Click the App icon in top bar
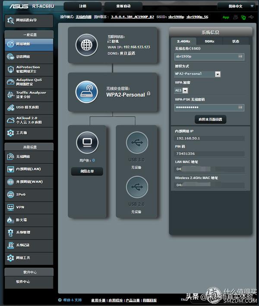 (x=226, y=17)
